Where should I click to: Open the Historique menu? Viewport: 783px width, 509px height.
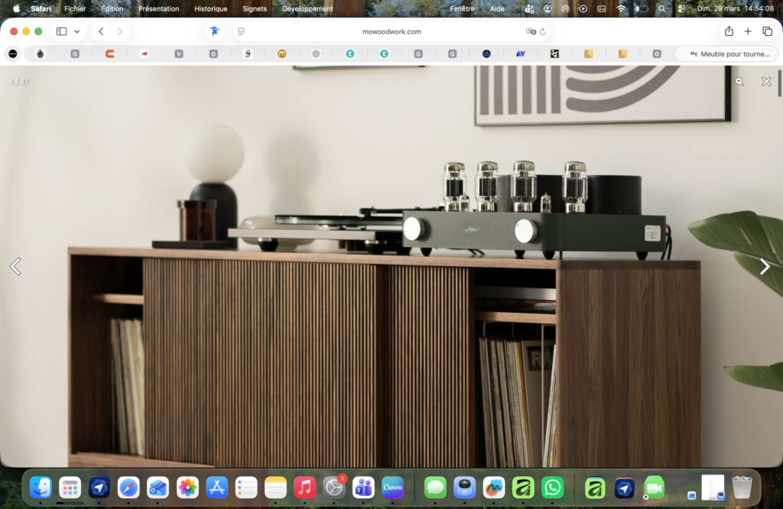(210, 8)
